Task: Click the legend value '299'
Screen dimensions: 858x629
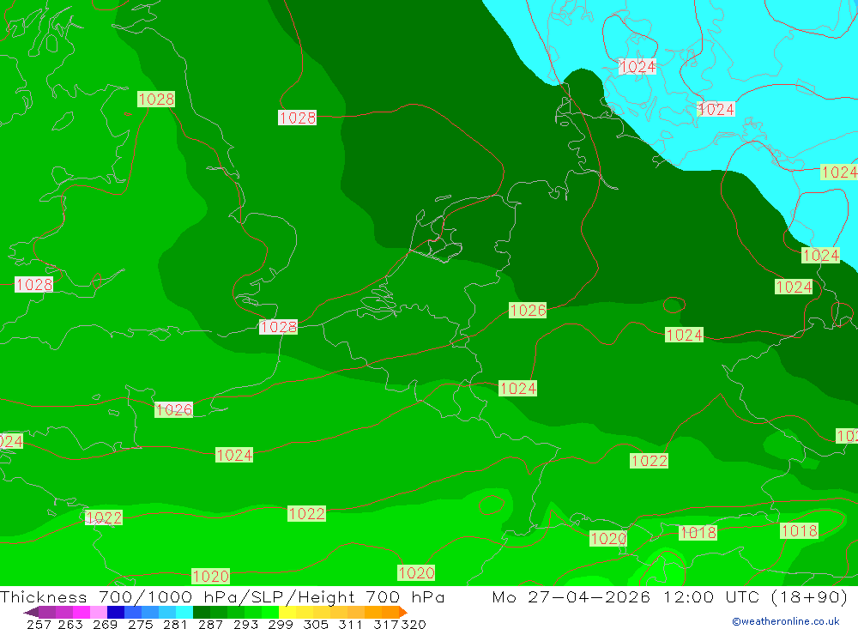Action: [x=281, y=624]
